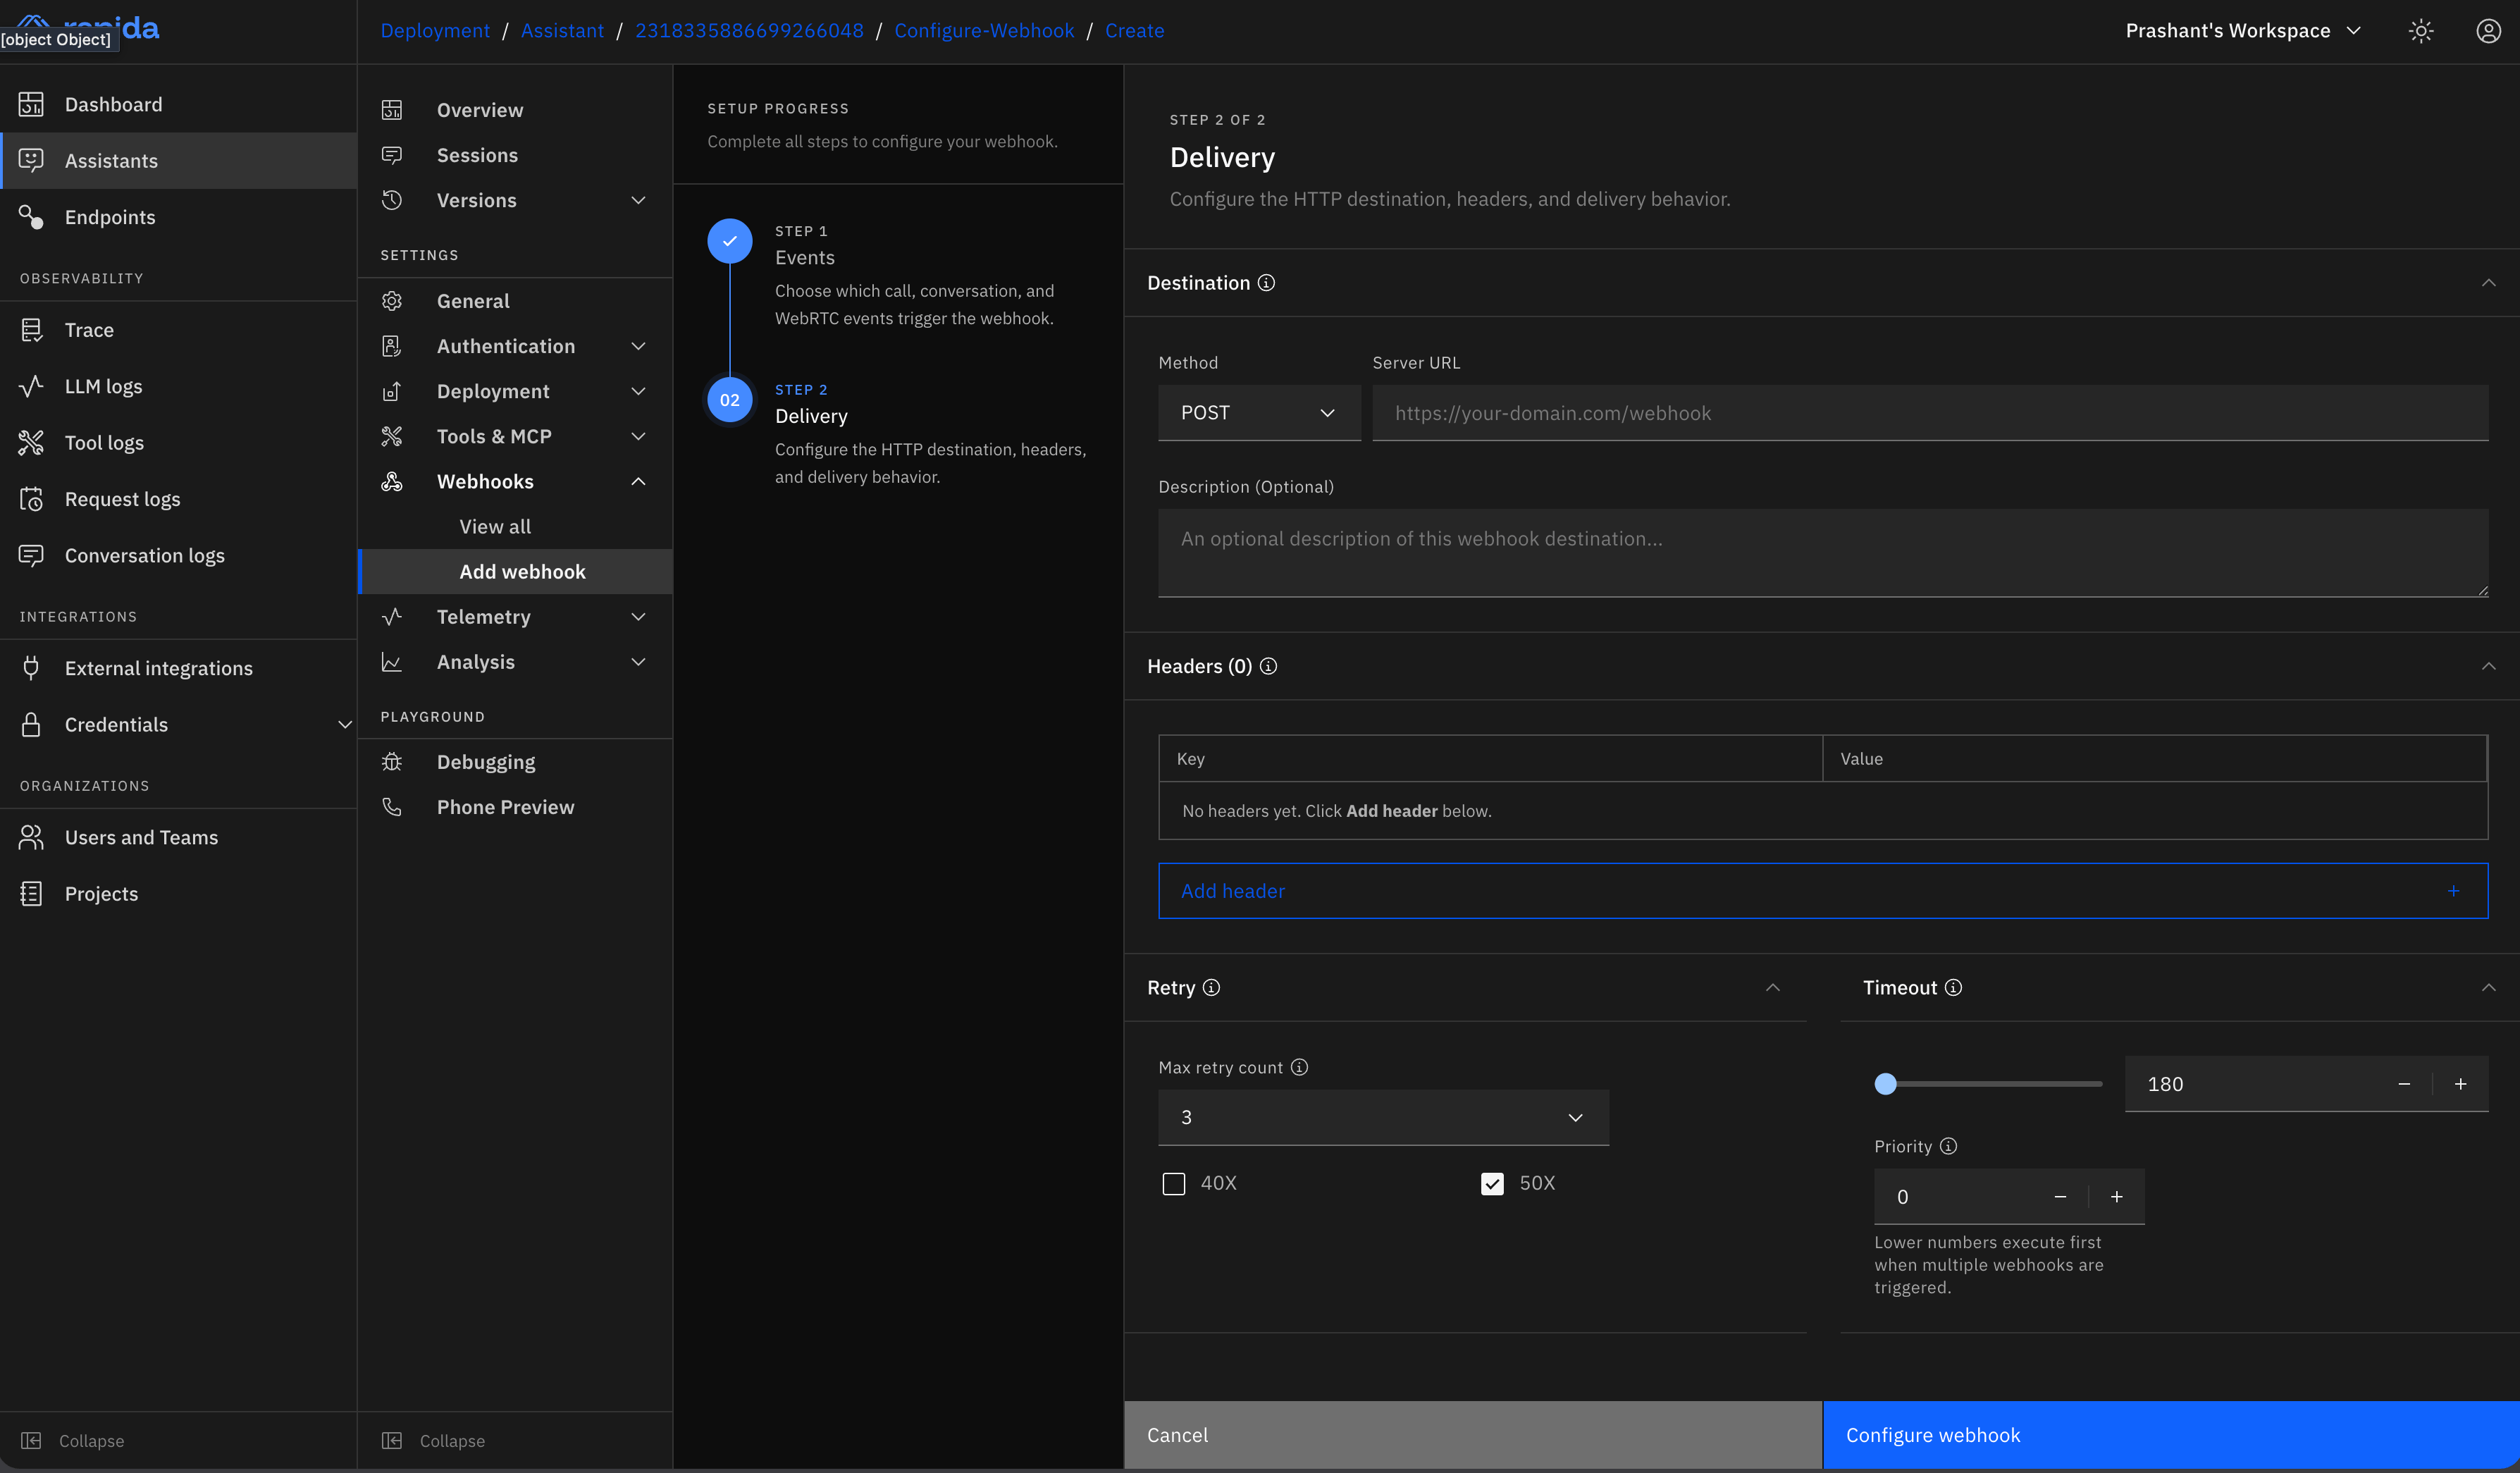Click the Retry info icon
2520x1473 pixels.
[x=1211, y=987]
